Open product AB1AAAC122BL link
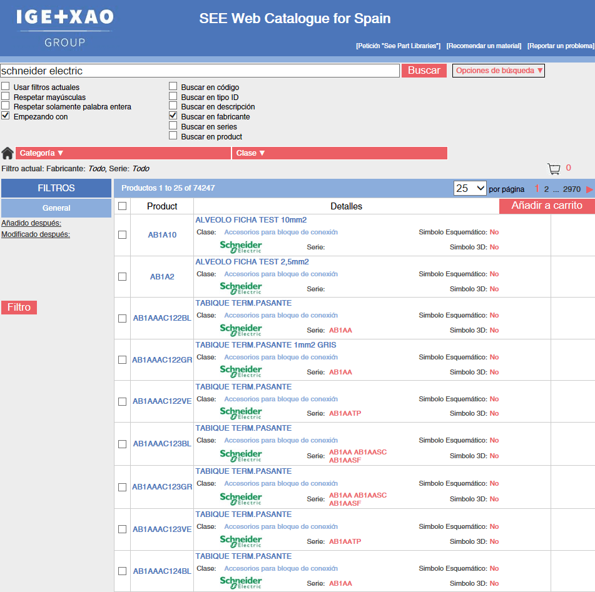 162,318
